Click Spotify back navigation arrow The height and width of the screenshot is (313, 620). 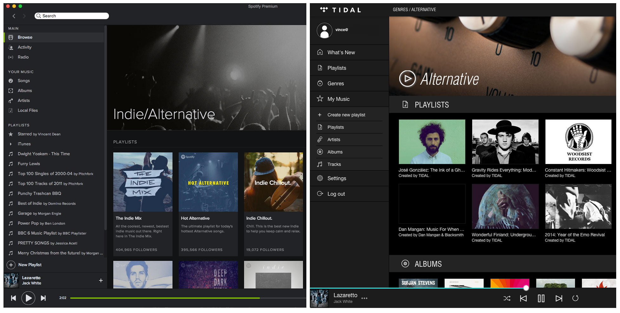tap(14, 16)
